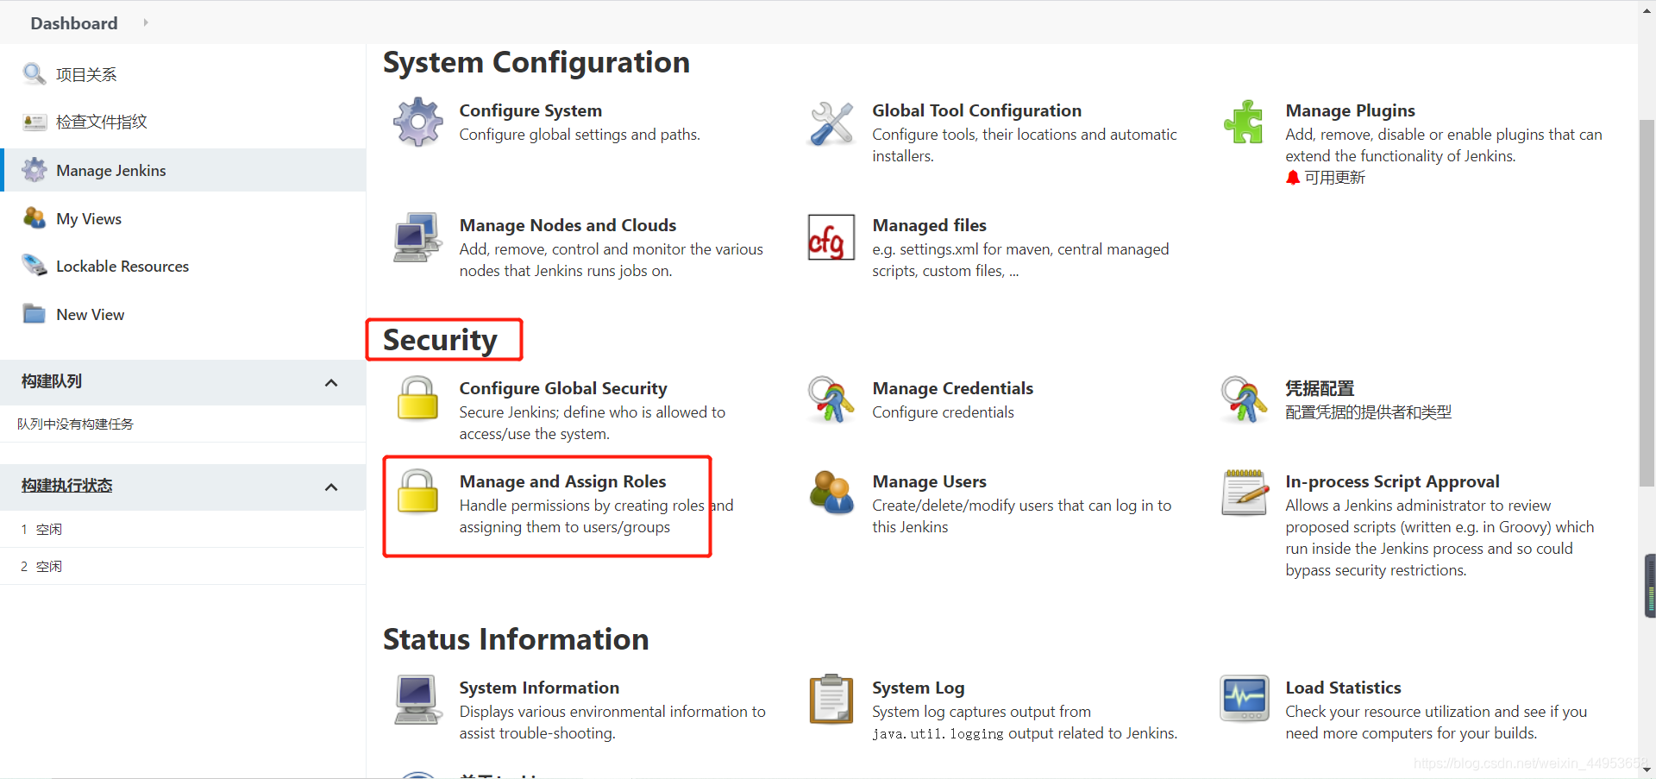1656x779 pixels.
Task: Click the In-process Script Approval notepad icon
Action: coord(1244,493)
